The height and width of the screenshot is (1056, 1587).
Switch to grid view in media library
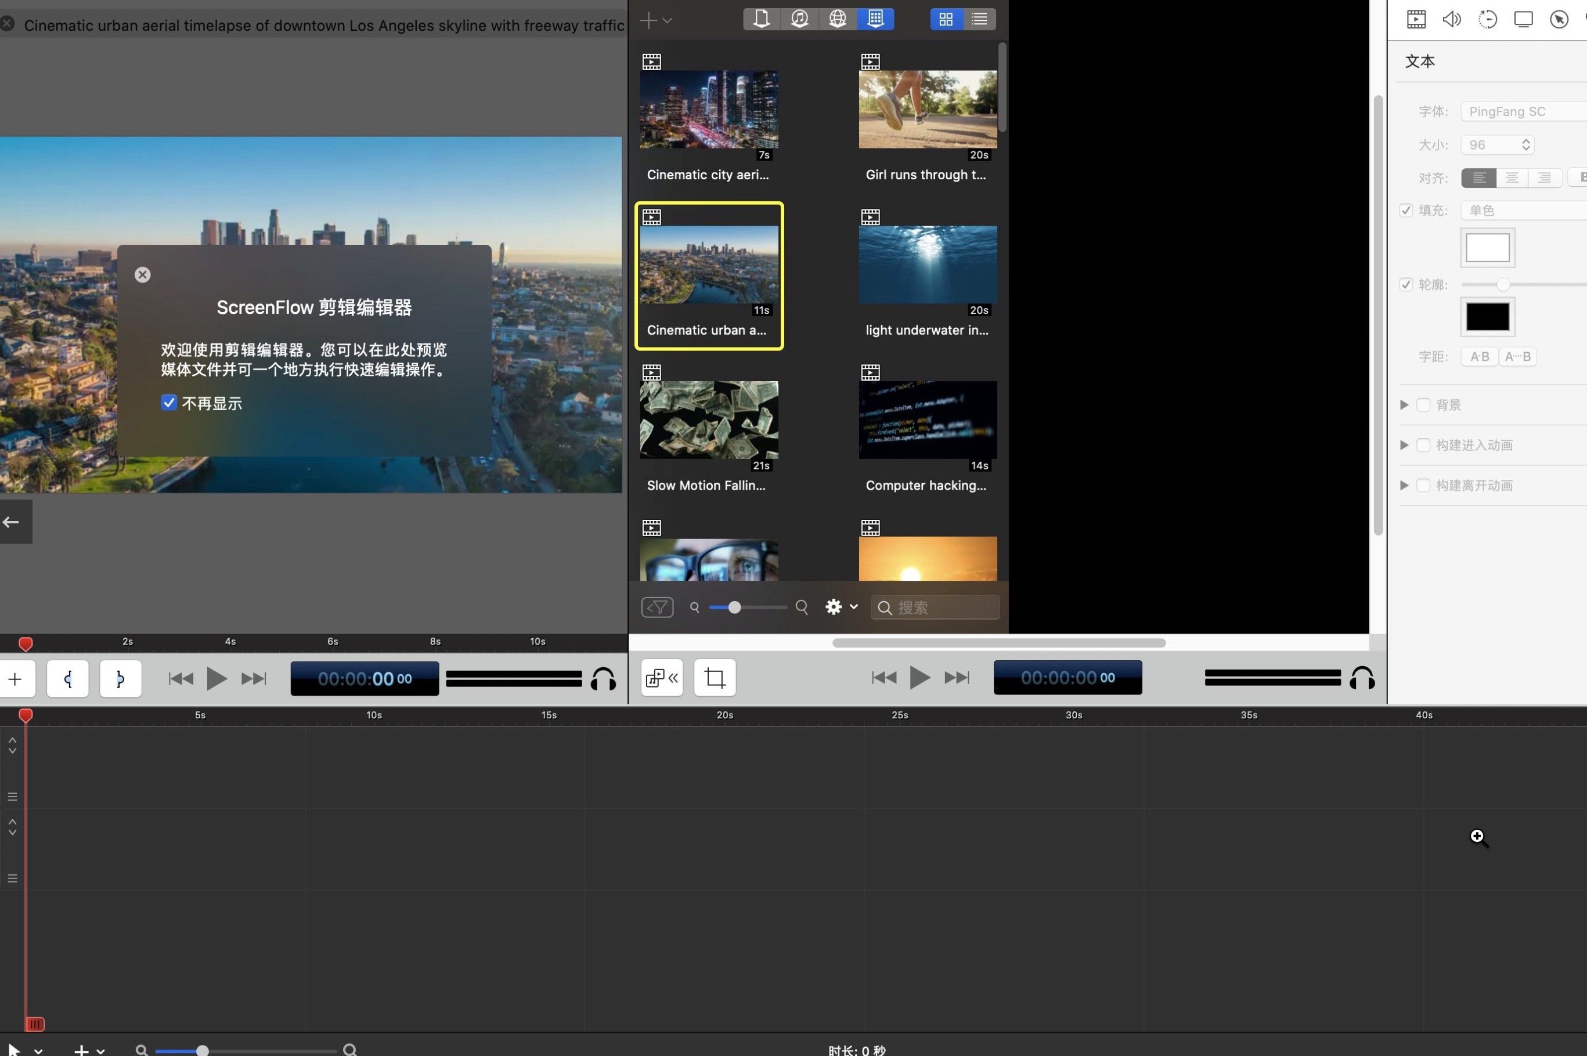(945, 19)
